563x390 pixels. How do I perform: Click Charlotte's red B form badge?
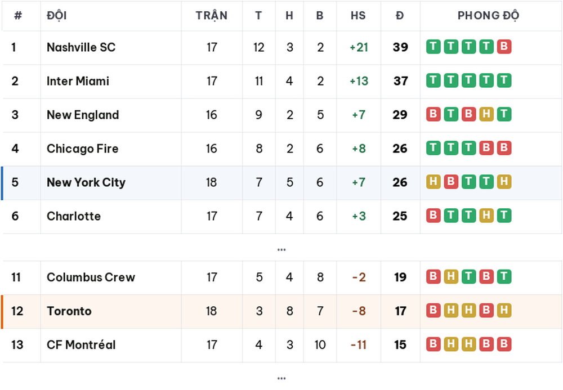[x=433, y=216]
